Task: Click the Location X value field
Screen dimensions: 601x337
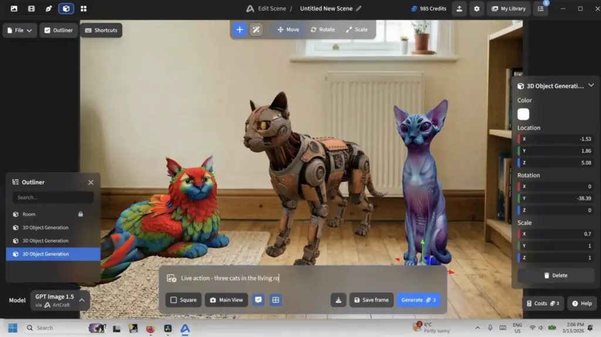Action: click(x=555, y=139)
